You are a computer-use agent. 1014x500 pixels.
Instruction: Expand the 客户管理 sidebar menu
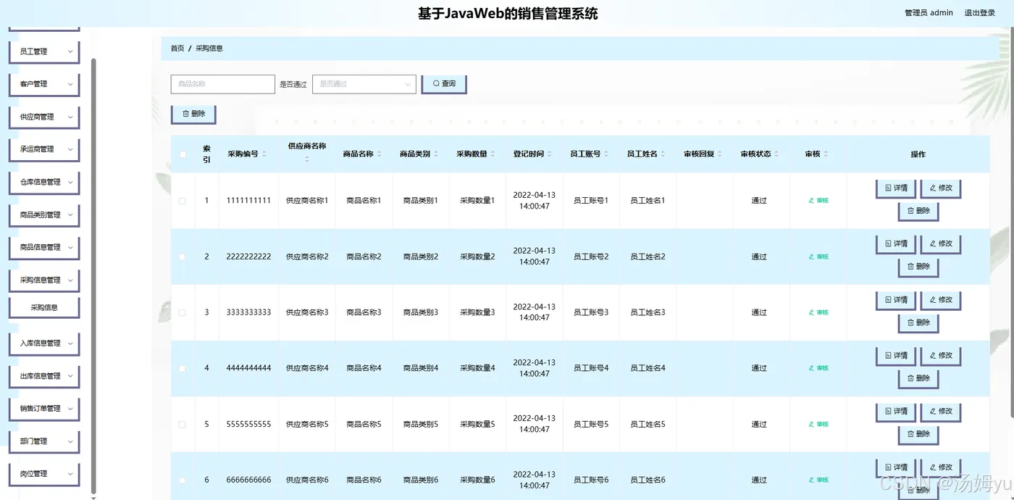click(44, 84)
